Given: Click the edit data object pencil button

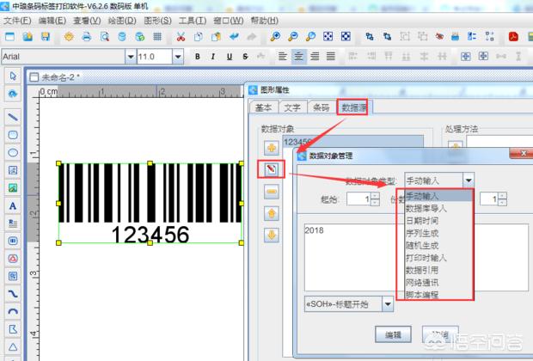Looking at the screenshot, I should pos(272,169).
